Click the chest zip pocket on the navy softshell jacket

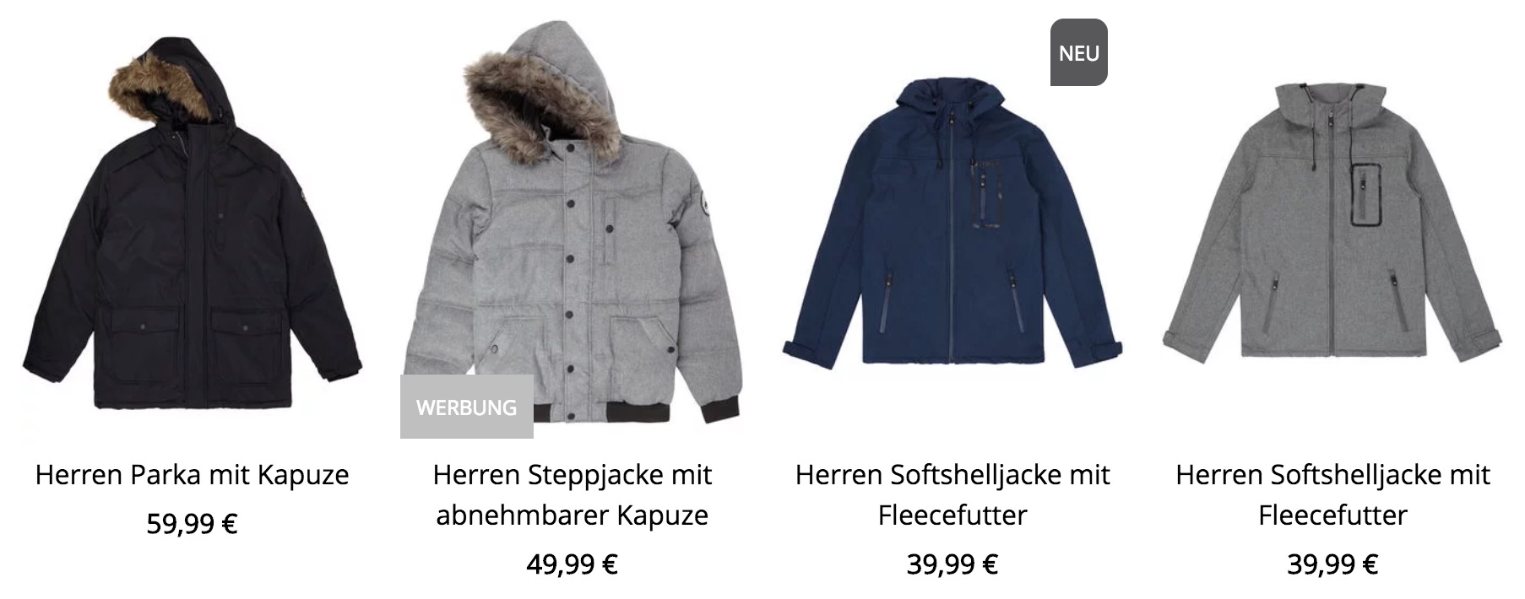(983, 191)
